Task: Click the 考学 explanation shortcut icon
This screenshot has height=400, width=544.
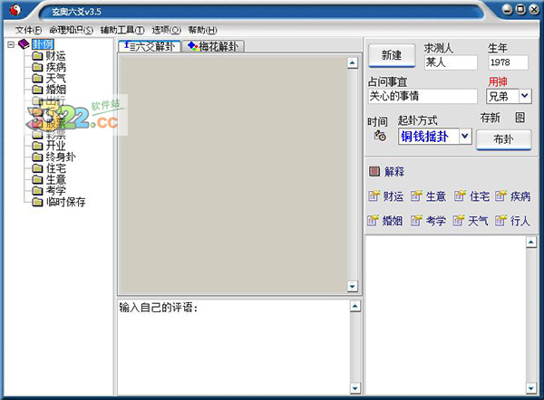Action: click(416, 220)
